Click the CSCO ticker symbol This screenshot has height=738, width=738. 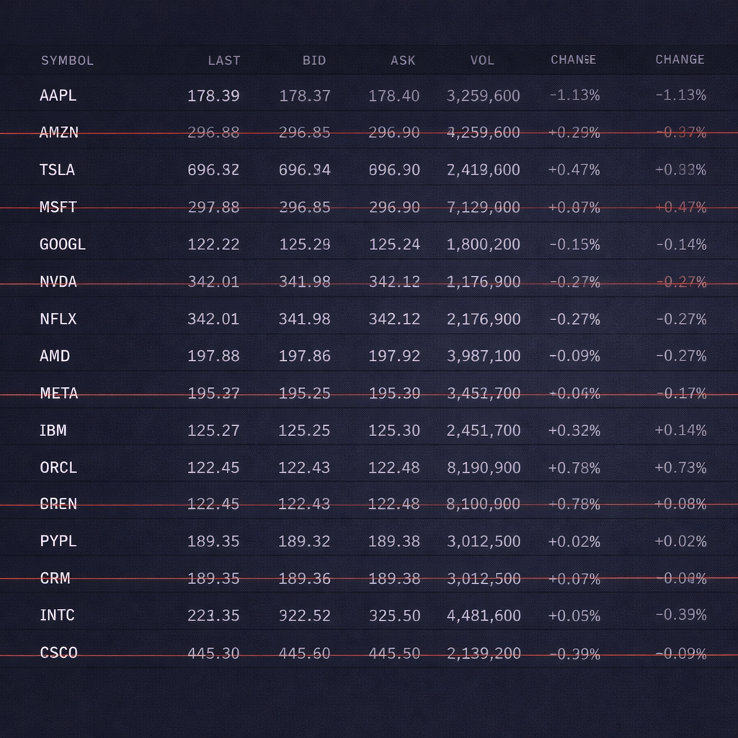(58, 653)
